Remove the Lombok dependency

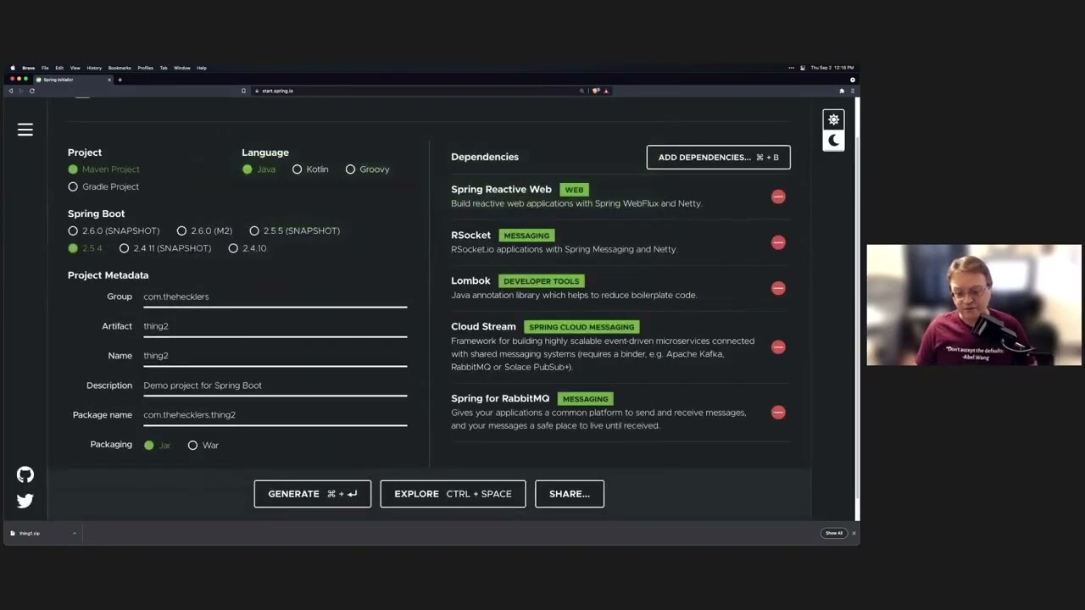click(x=778, y=288)
